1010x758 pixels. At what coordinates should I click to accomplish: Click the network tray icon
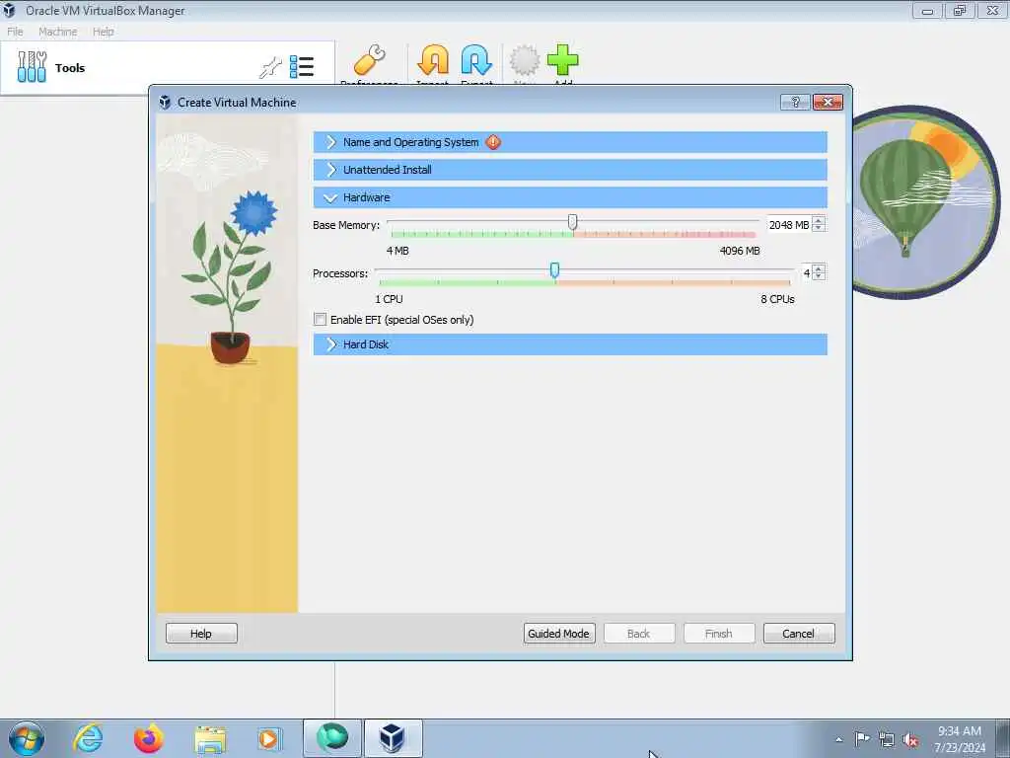[887, 740]
